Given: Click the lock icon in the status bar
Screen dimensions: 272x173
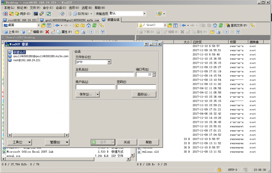Looking at the screenshot, I should [219, 170].
